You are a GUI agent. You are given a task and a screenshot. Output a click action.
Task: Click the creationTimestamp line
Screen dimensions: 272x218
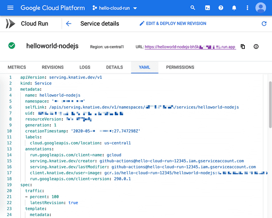pos(83,131)
